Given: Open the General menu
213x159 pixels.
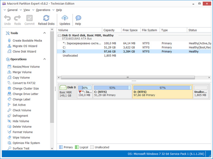Looking at the screenshot, I should coord(12,10).
